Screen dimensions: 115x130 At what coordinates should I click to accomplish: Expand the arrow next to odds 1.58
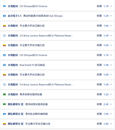111,65
